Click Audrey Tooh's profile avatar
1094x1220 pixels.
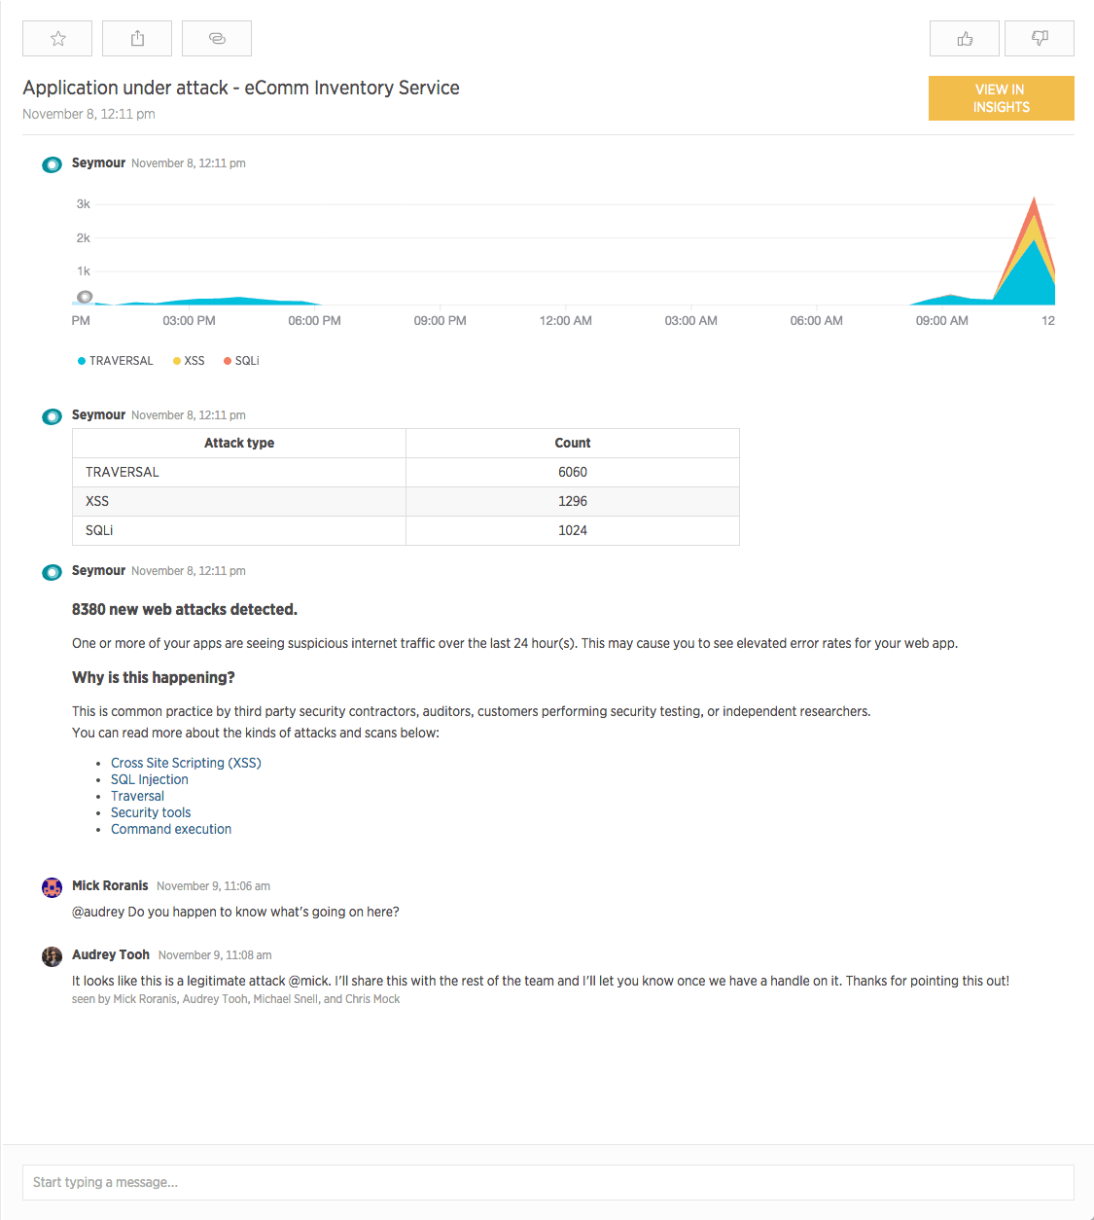pos(53,956)
